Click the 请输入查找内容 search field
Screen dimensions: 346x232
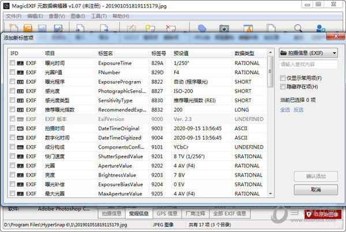pos(309,64)
